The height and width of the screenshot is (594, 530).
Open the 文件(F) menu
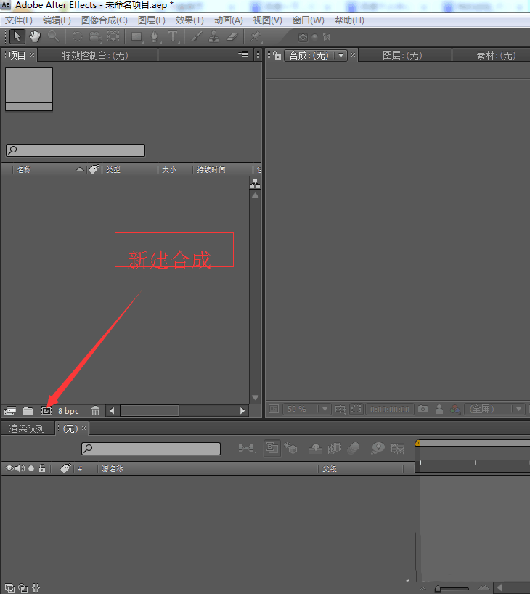pos(19,20)
